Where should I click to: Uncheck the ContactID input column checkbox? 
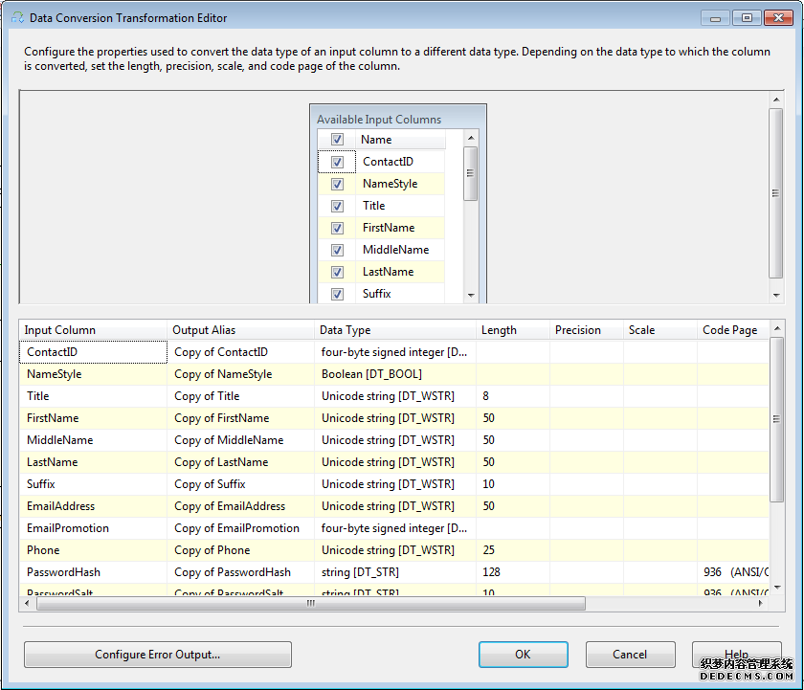pyautogui.click(x=337, y=162)
